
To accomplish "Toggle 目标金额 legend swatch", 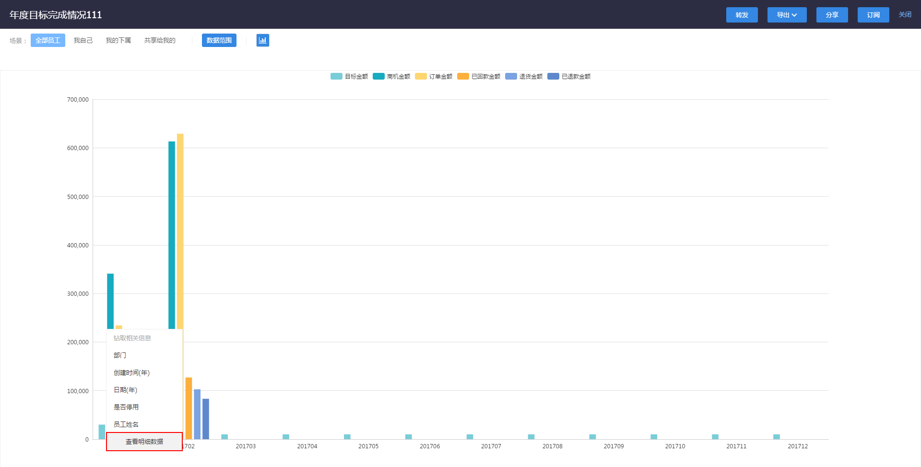I will tap(336, 76).
